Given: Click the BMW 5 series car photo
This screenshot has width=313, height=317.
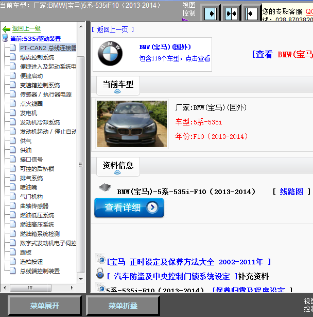Looking at the screenshot, I should click(x=132, y=124).
